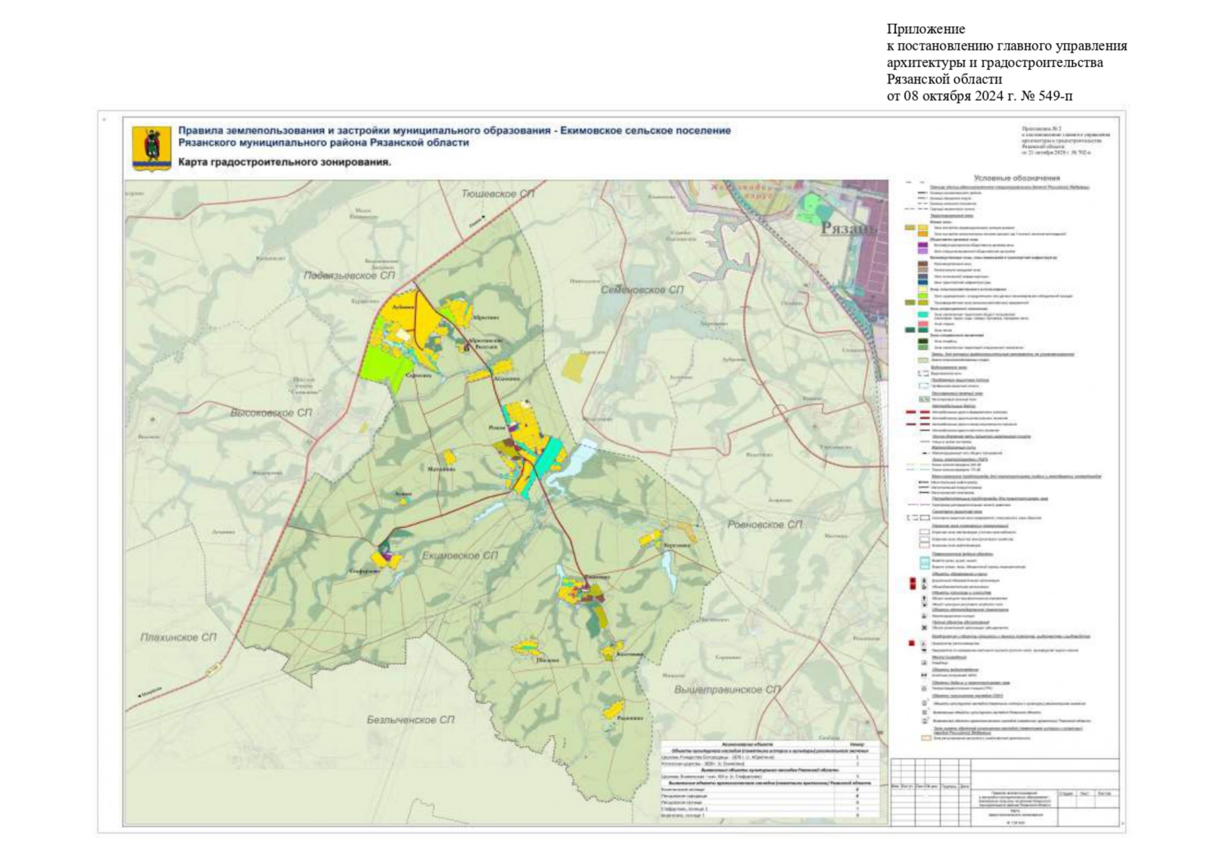The width and height of the screenshot is (1225, 866).
Task: Click the 'Вышетравинское СП' map label
Action: [727, 690]
